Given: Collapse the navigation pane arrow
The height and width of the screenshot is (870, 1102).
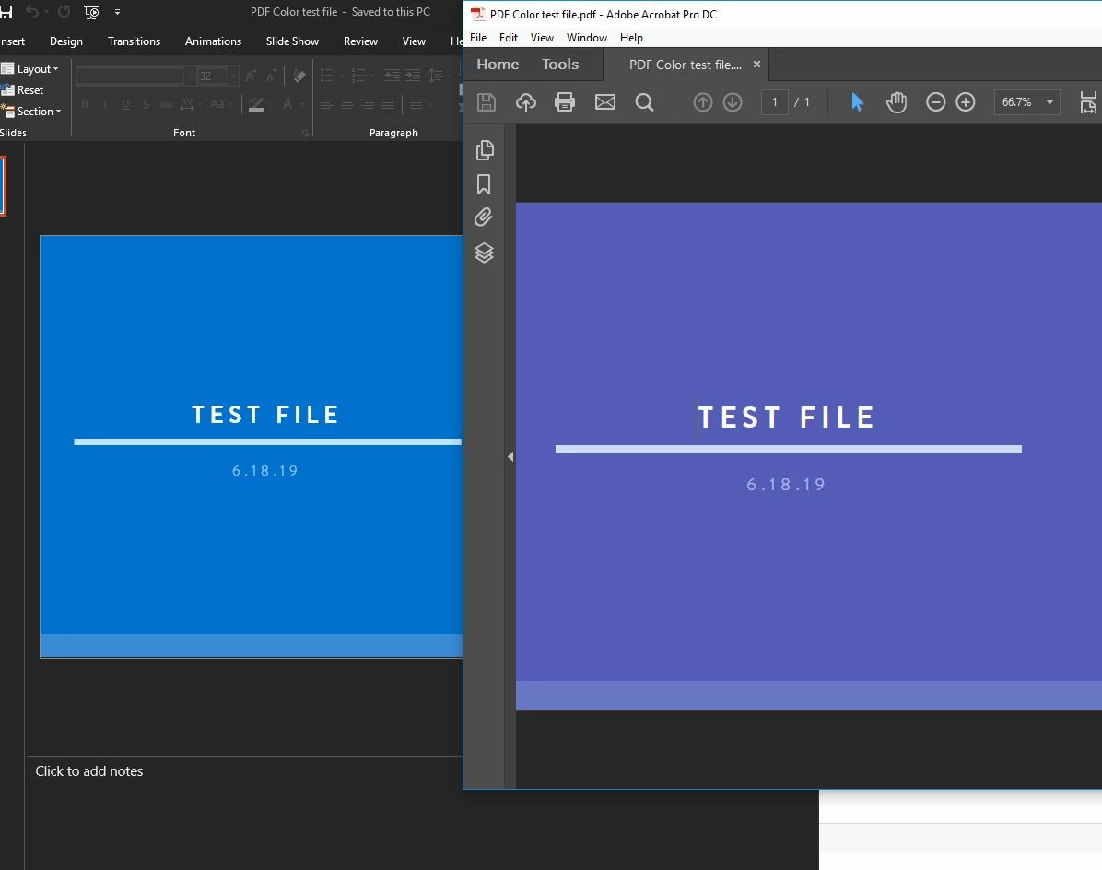Looking at the screenshot, I should tap(510, 457).
